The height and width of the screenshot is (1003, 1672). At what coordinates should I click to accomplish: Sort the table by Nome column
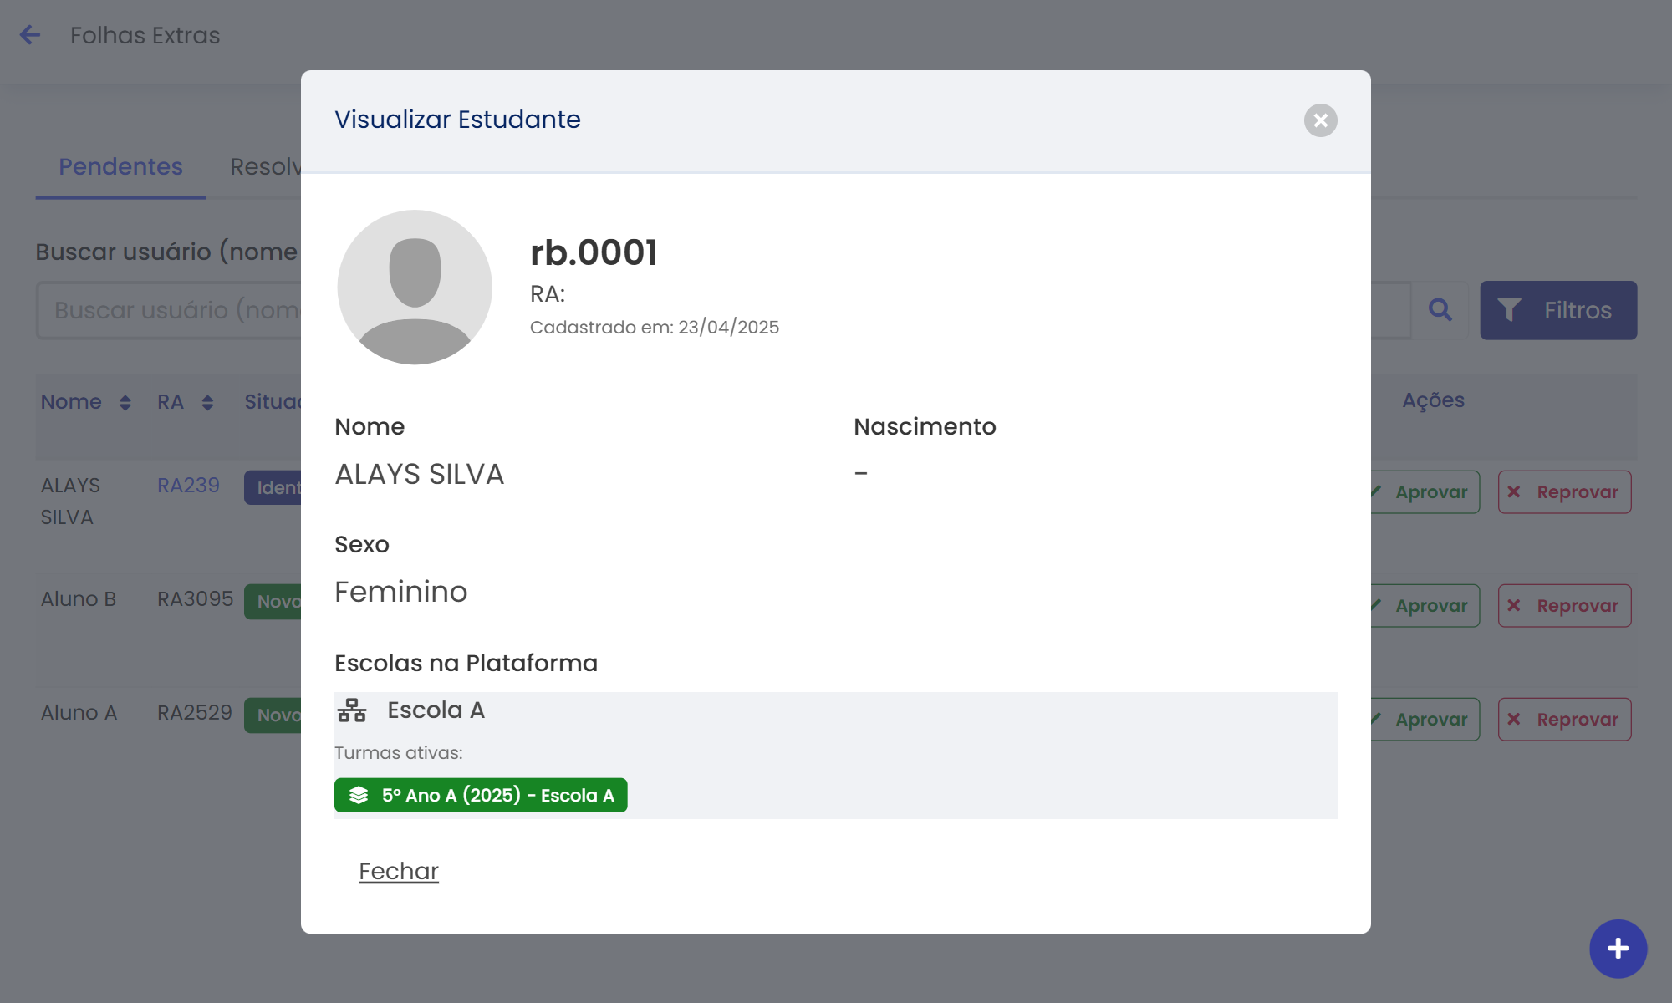click(125, 403)
